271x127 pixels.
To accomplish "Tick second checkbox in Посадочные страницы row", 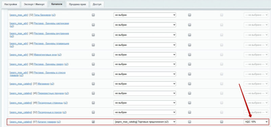I will 190,103.
